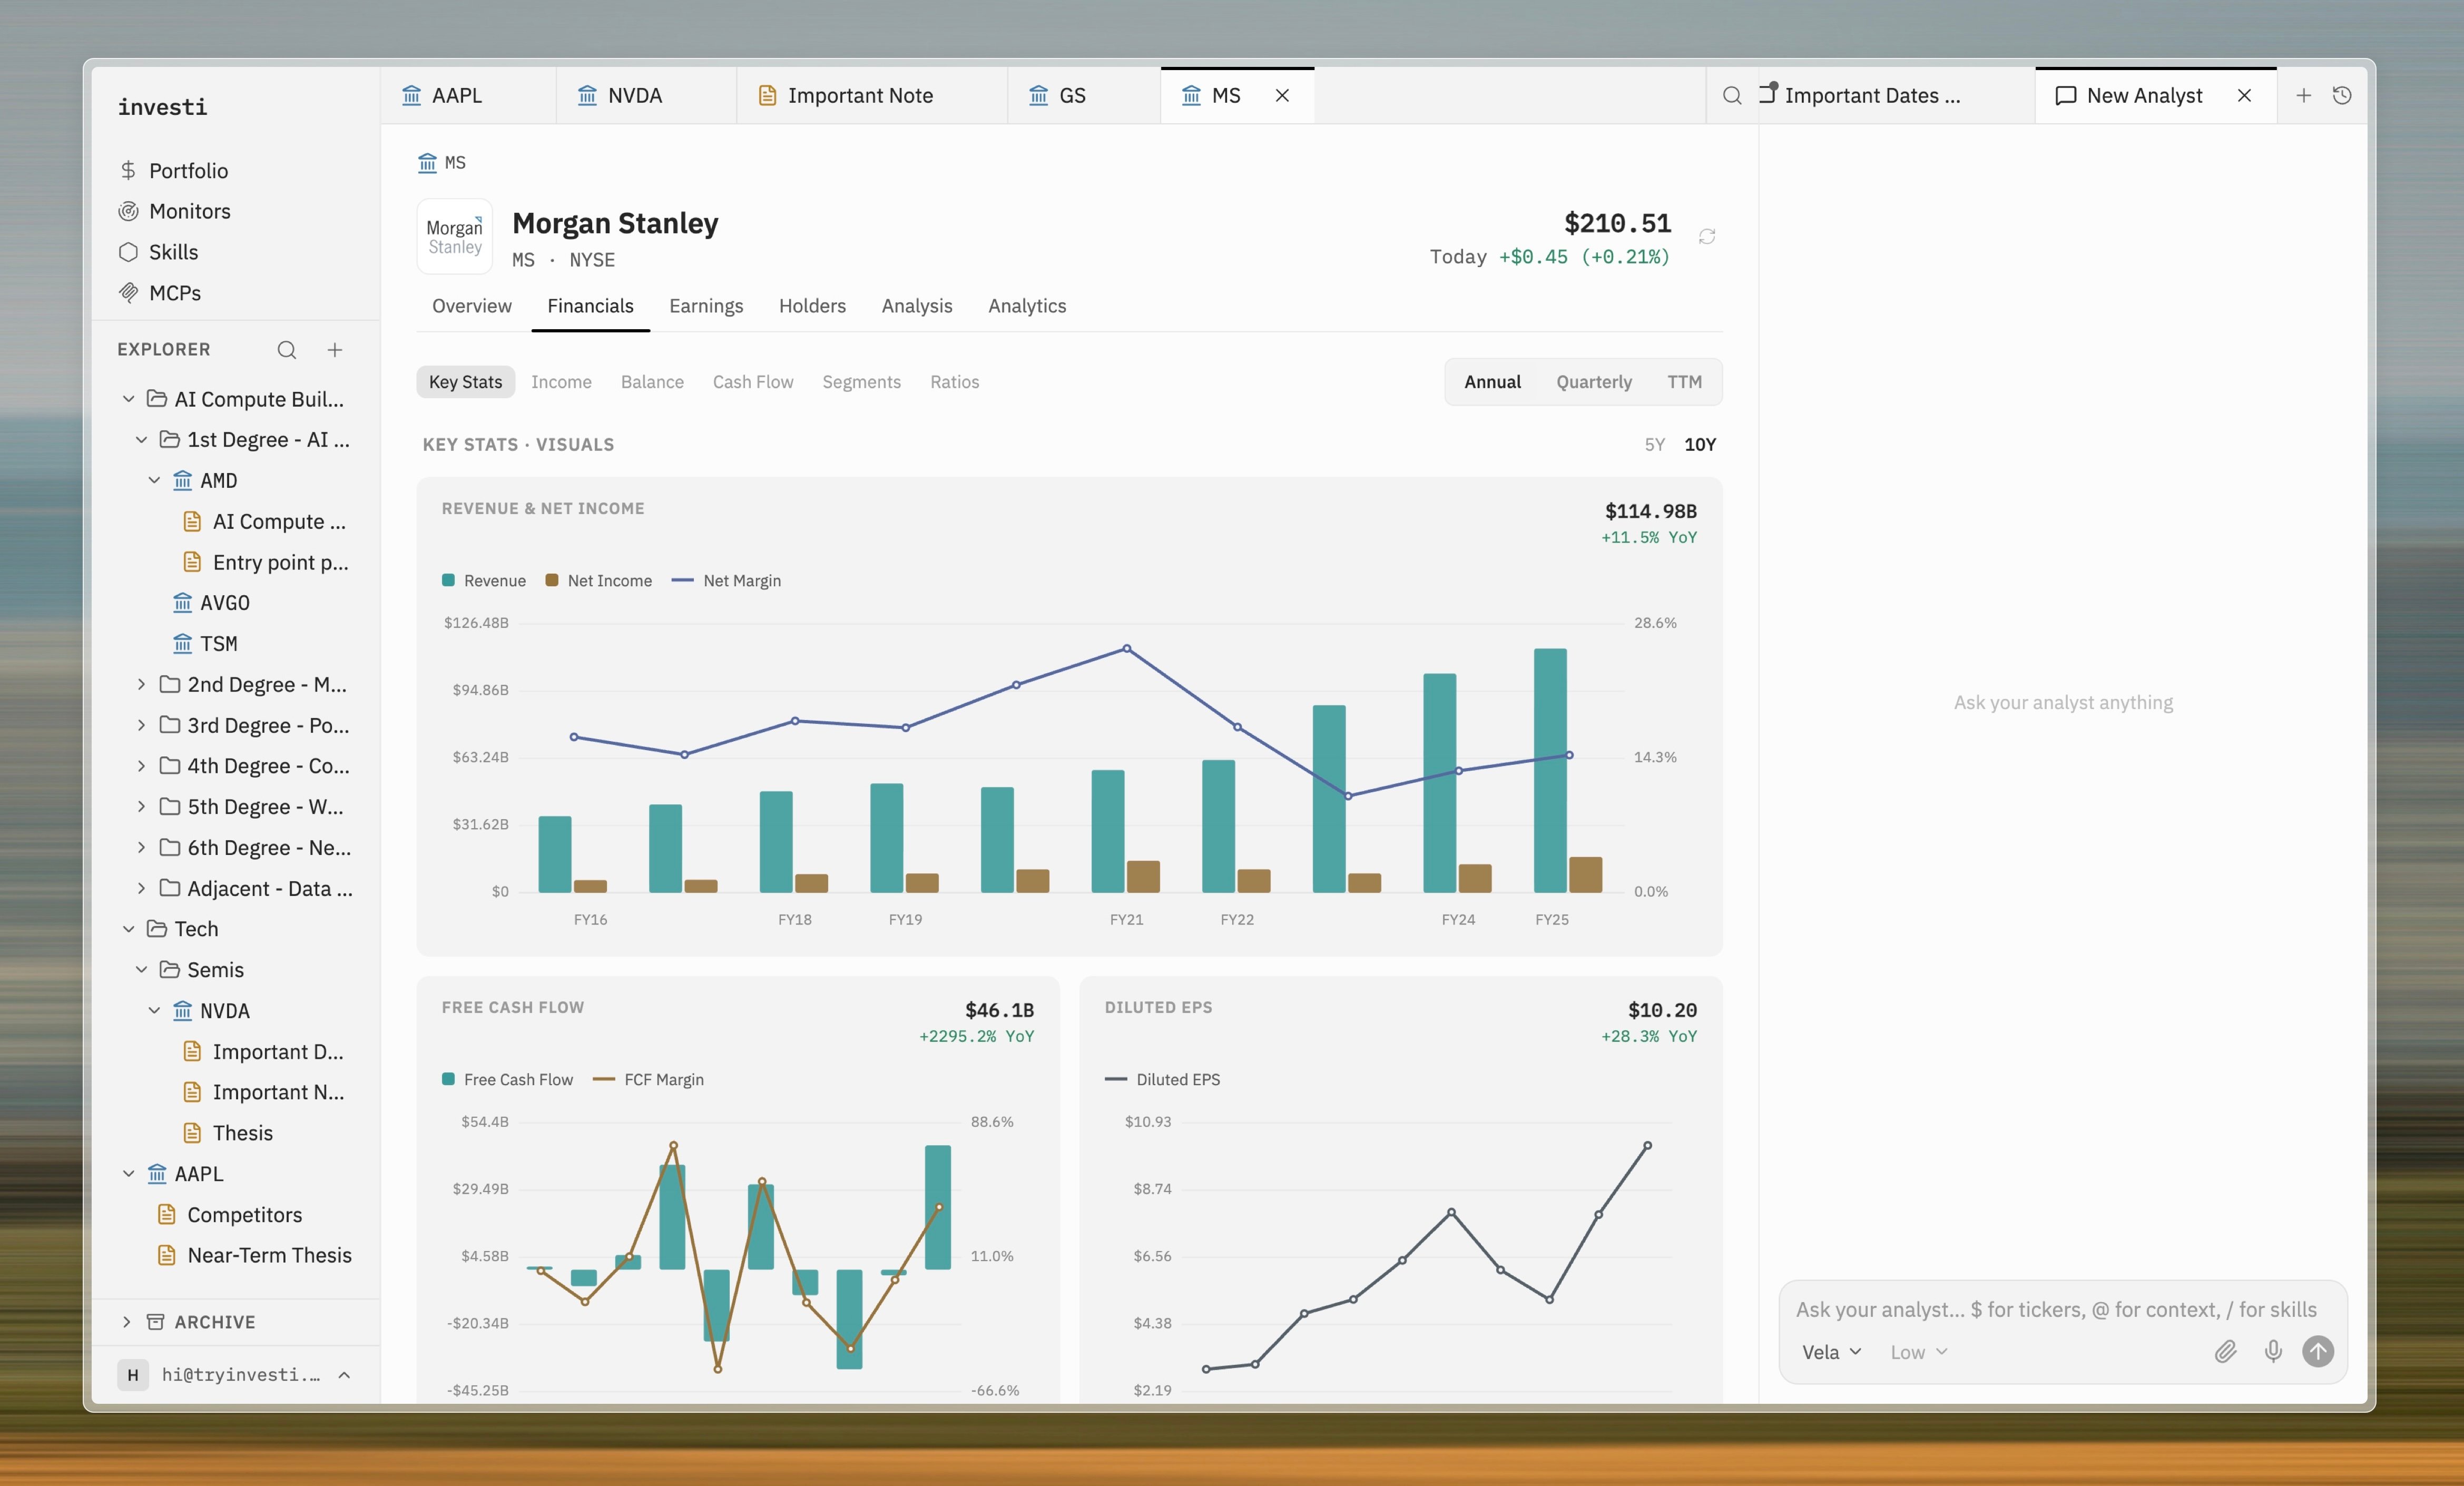Attach a file with paperclip icon

tap(2225, 1352)
